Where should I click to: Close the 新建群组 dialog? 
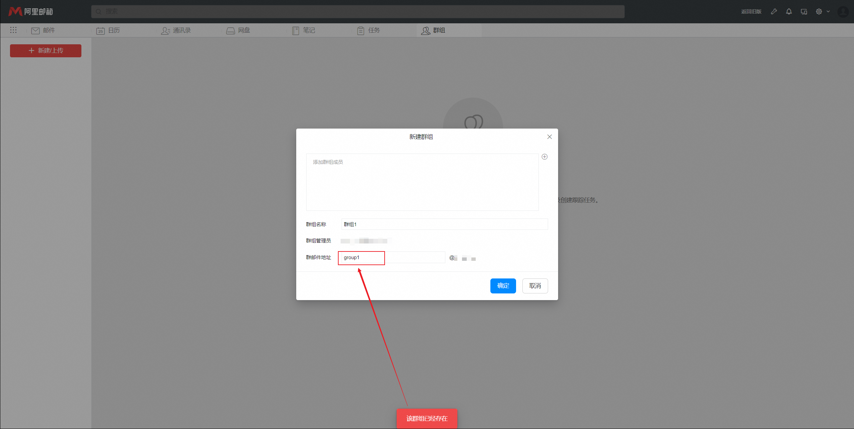[x=549, y=137]
